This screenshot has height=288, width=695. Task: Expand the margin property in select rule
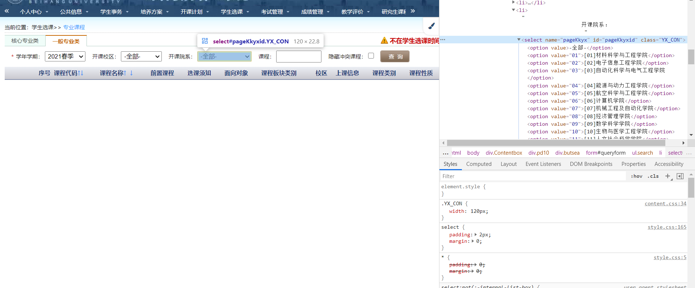(x=473, y=241)
